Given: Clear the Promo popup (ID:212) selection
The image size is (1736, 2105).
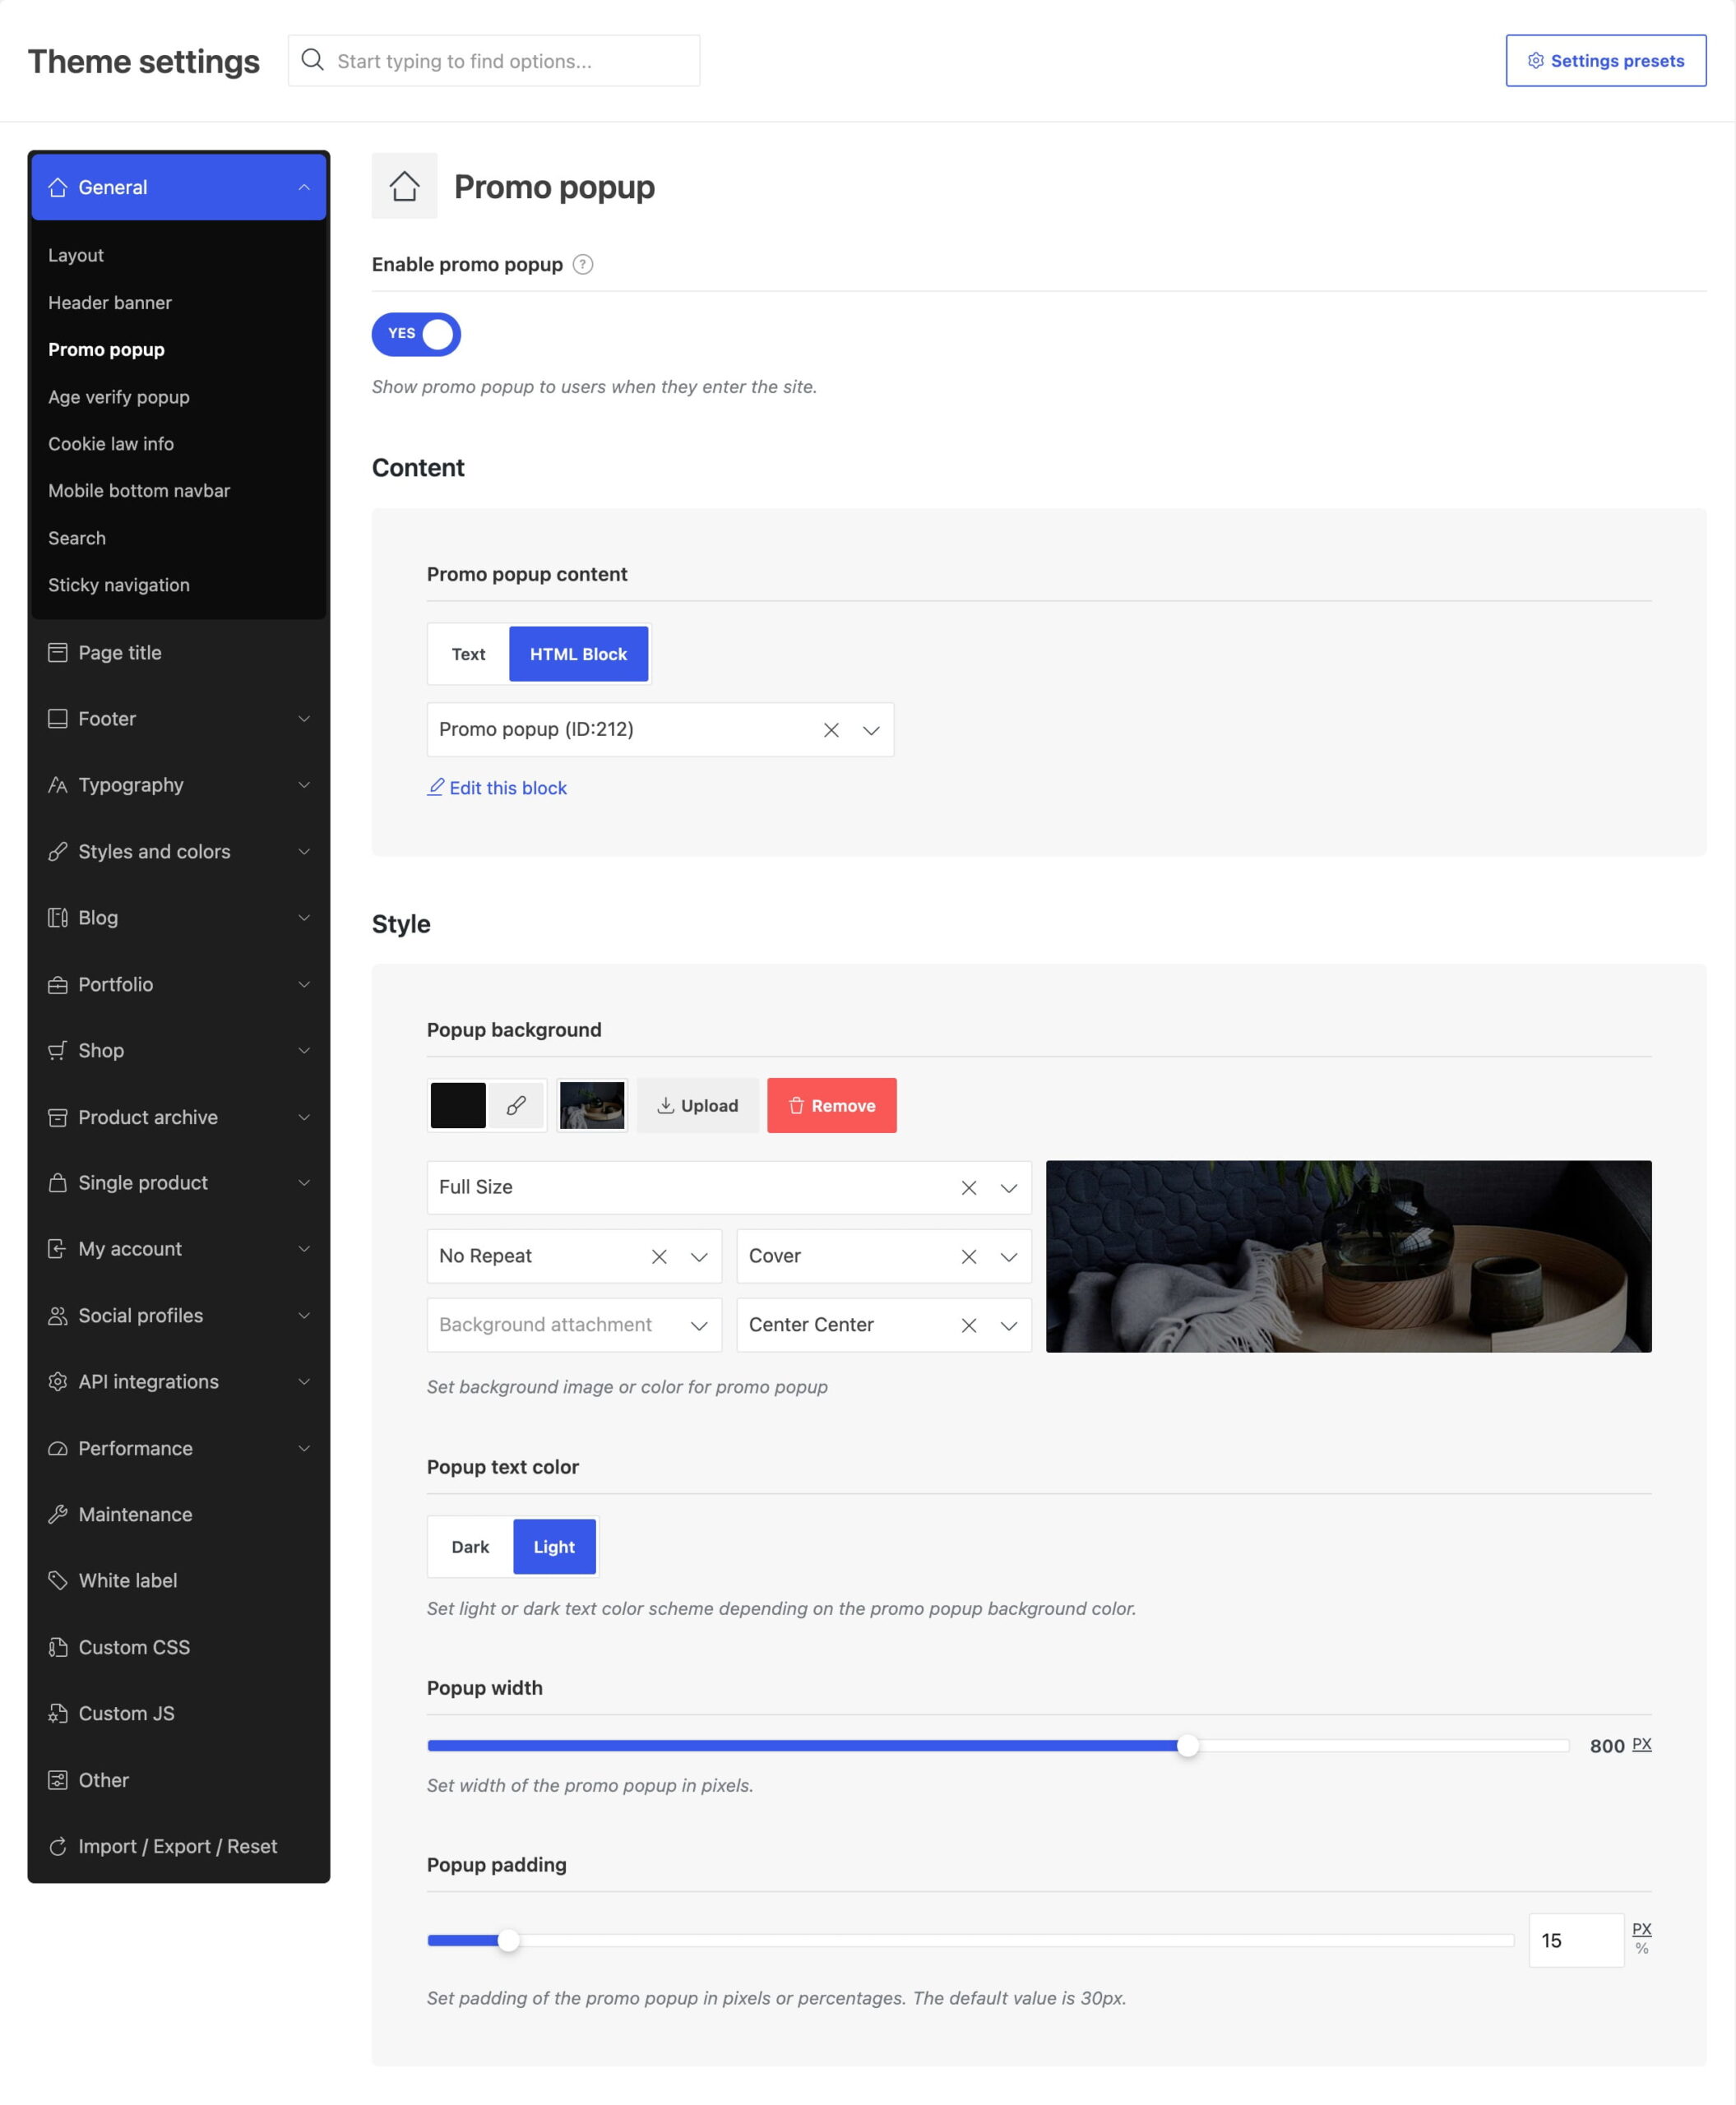Looking at the screenshot, I should tap(831, 730).
